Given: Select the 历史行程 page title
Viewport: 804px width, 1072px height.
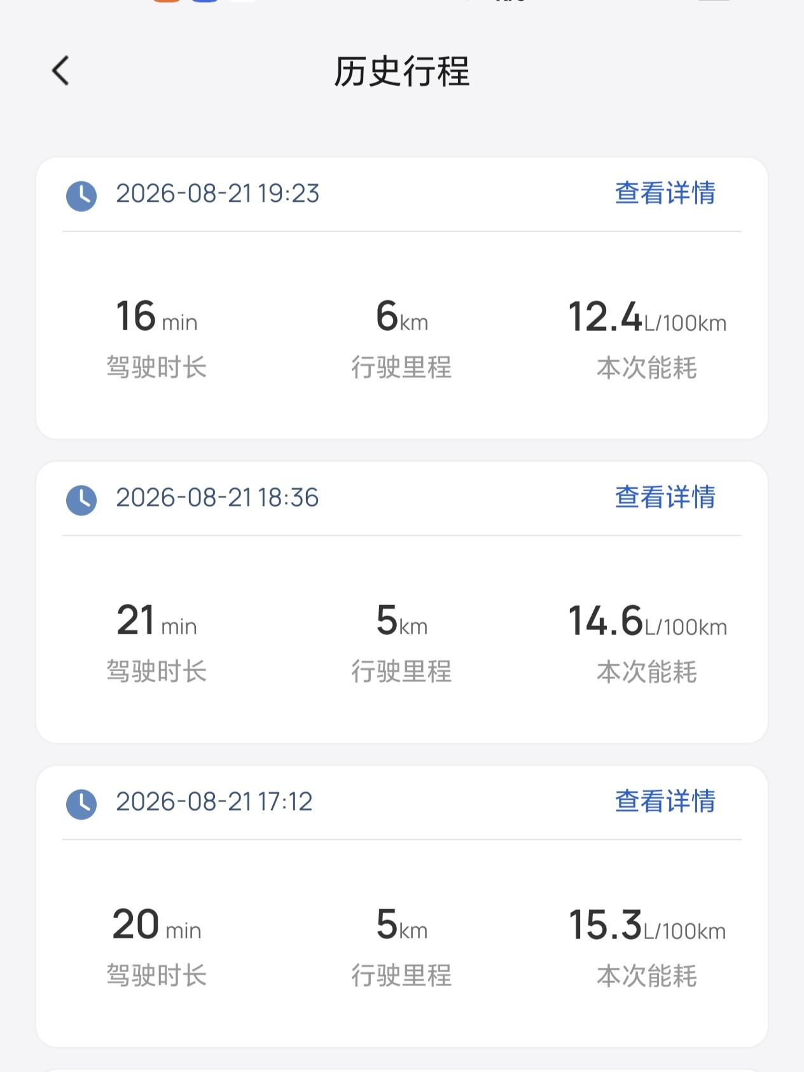Looking at the screenshot, I should pyautogui.click(x=402, y=71).
